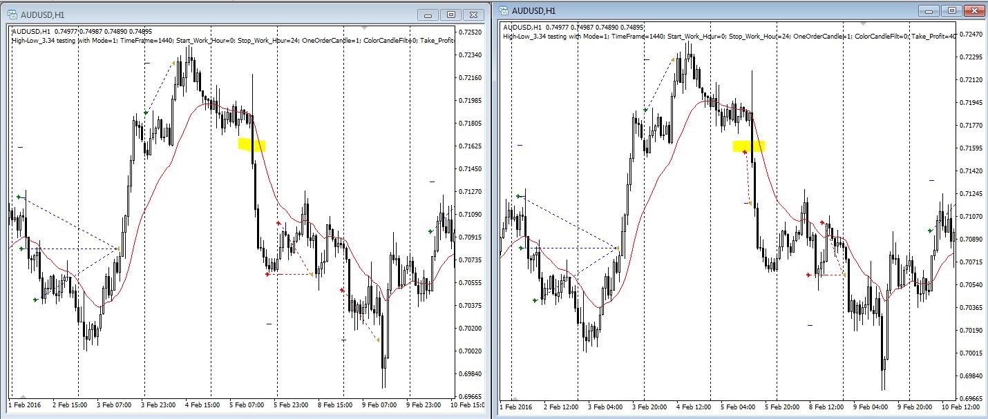Click the chart shift triangle atop the left chart
988x419 pixels.
(x=365, y=28)
